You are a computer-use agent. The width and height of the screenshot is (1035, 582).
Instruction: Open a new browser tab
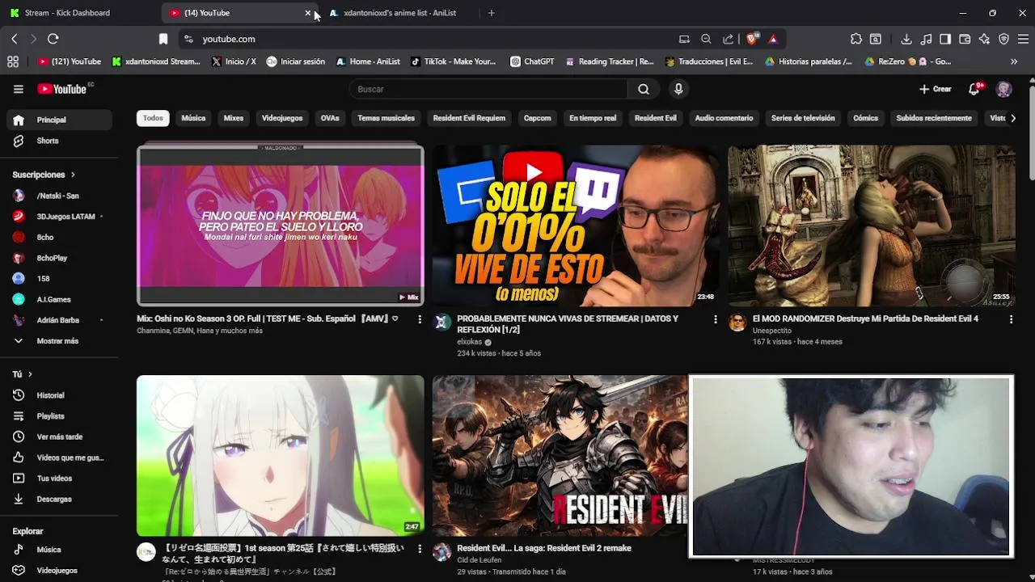coord(491,13)
